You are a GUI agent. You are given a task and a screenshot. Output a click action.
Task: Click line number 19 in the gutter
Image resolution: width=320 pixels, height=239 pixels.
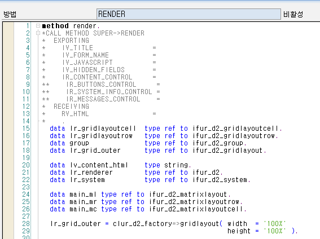click(x=26, y=158)
